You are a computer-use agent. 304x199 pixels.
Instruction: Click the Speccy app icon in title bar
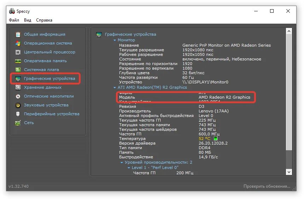12,11
